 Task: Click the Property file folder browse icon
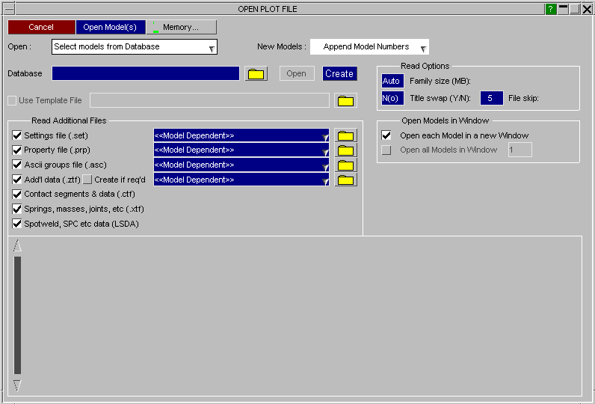click(345, 150)
